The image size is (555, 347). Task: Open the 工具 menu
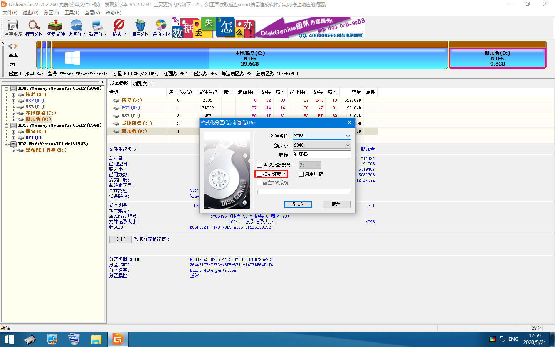72,12
